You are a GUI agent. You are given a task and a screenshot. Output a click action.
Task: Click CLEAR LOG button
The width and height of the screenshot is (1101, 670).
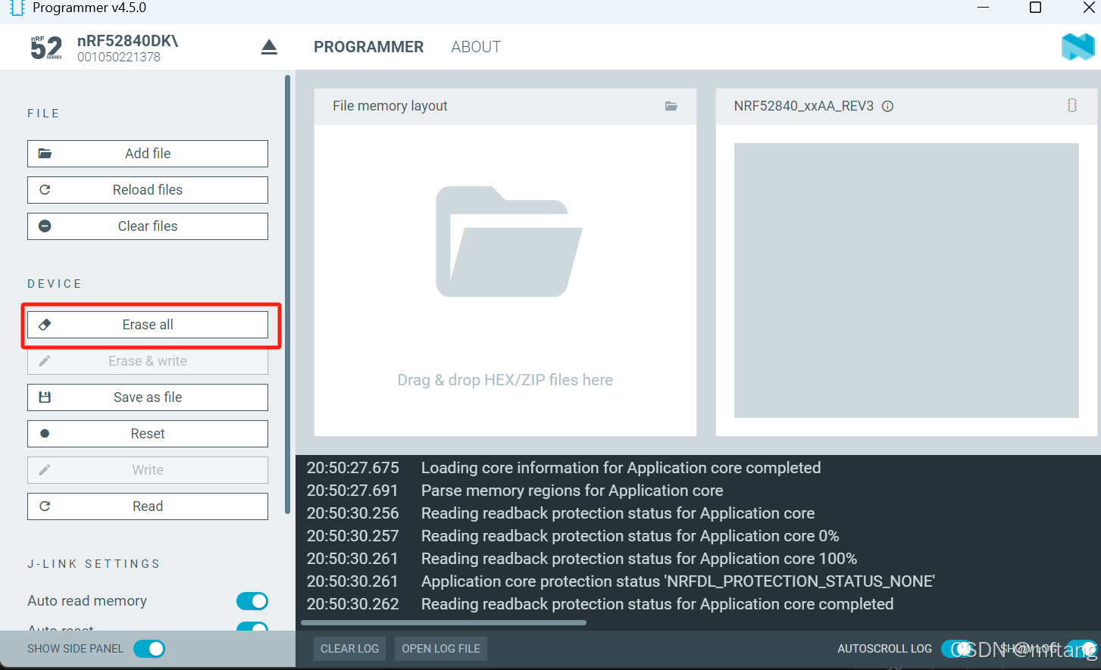pyautogui.click(x=349, y=649)
